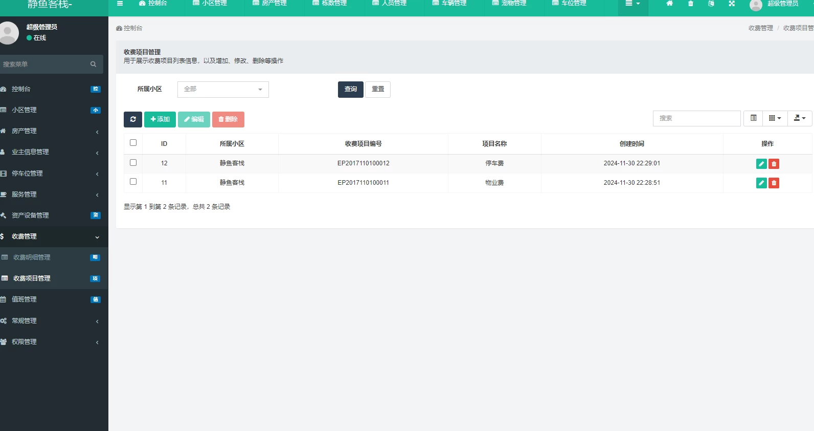Click the home icon in top bar
The image size is (814, 431).
pyautogui.click(x=669, y=4)
